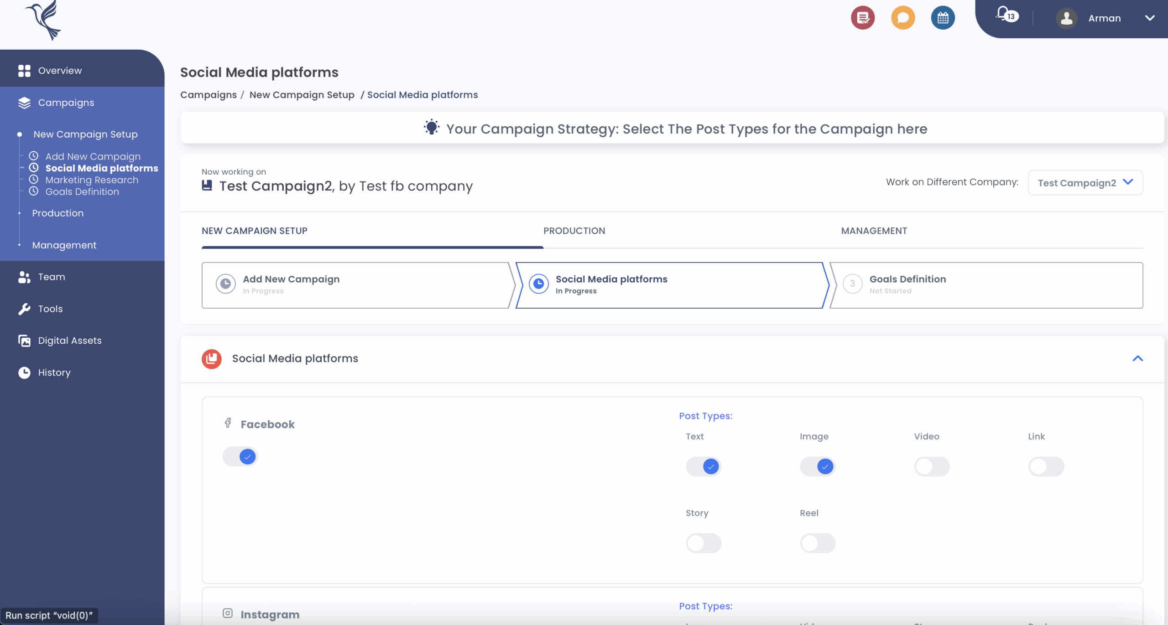This screenshot has height=625, width=1168.
Task: Open the chat messages icon
Action: 902,18
